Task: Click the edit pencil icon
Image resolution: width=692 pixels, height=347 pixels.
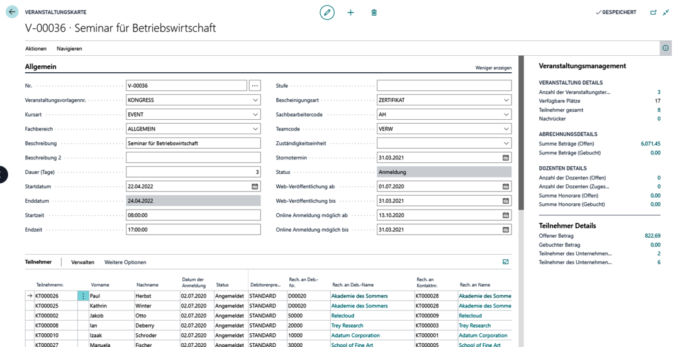Action: coord(327,13)
